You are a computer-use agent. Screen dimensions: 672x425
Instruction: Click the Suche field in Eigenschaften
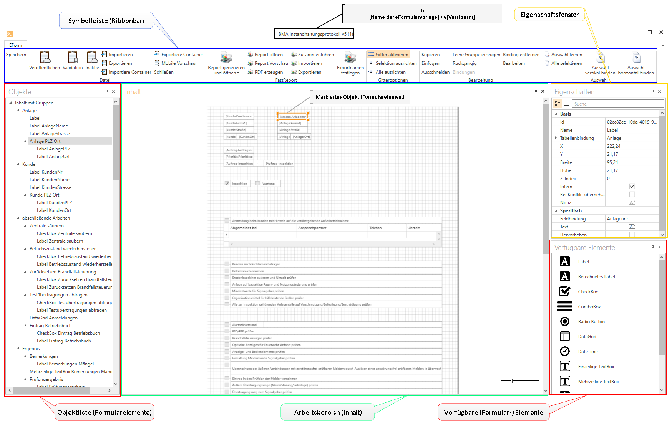click(x=618, y=104)
